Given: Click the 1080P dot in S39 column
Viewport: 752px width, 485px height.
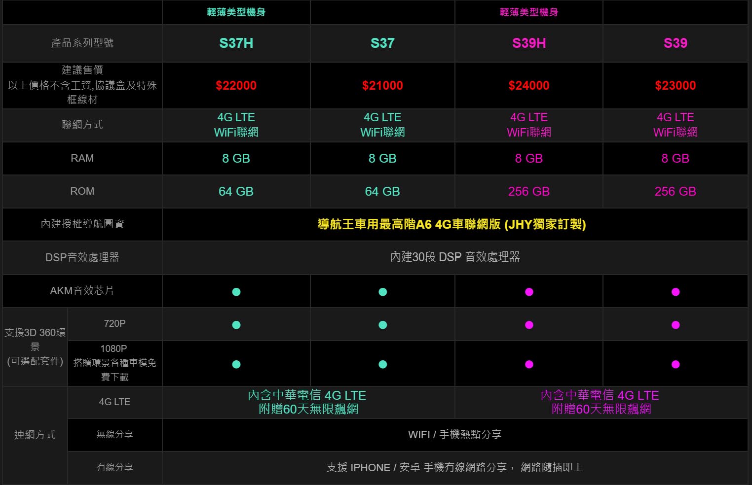Looking at the screenshot, I should click(676, 364).
